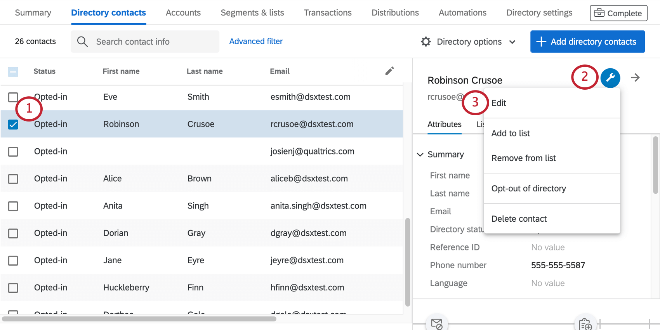This screenshot has height=330, width=660.
Task: Click the Reference ID No value field
Action: [548, 247]
